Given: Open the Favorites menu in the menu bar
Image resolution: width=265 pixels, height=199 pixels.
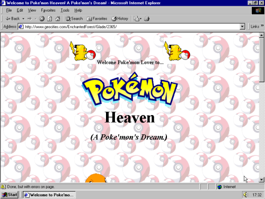Looking at the screenshot, I should click(48, 11).
